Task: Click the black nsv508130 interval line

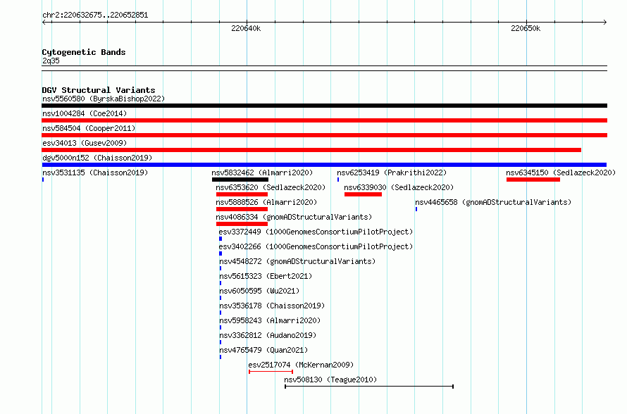Action: (x=368, y=387)
